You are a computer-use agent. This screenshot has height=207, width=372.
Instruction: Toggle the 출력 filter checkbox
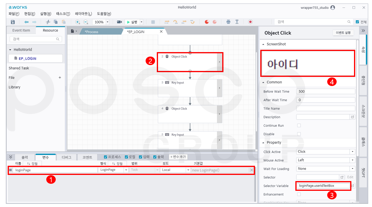[x=155, y=157]
